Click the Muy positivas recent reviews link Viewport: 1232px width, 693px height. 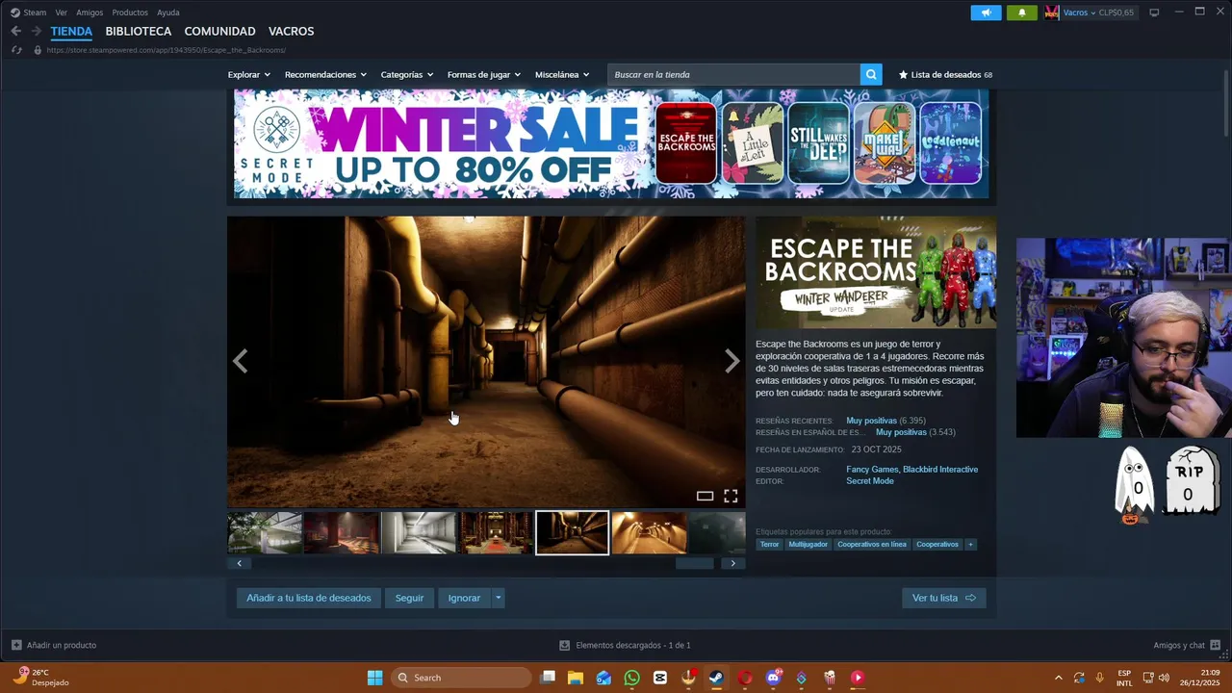click(x=871, y=421)
